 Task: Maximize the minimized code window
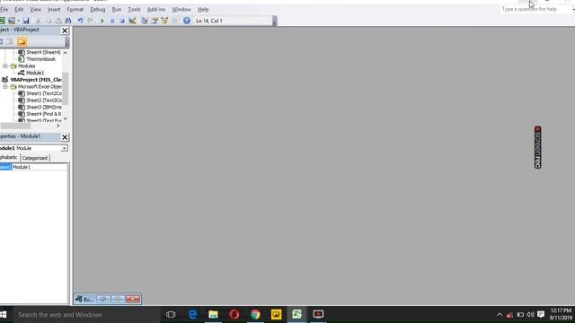[118, 299]
